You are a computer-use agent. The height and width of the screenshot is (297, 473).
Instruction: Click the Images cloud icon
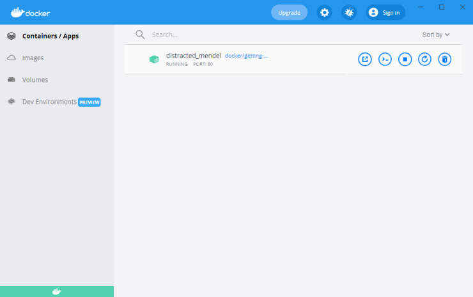12,58
